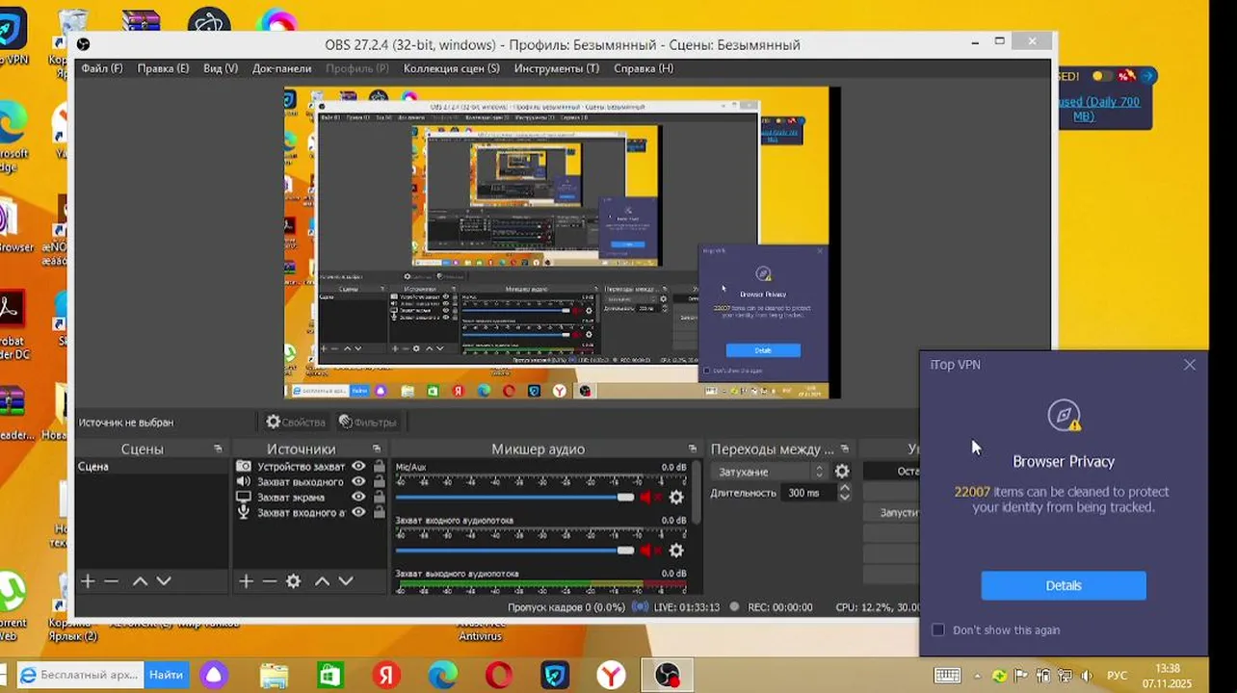Open the Док-панели menu

(x=281, y=68)
